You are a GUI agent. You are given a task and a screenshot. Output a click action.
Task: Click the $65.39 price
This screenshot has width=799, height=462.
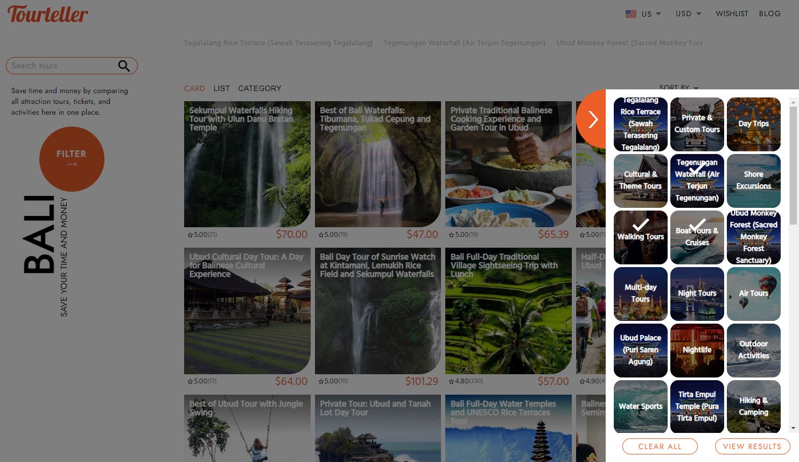click(553, 235)
